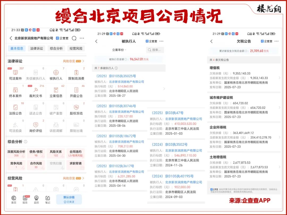
Task: Open the 风险关系 102 card
Action: 56,153
